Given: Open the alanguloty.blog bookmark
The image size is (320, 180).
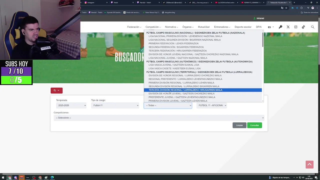Looking at the screenshot, I should (168, 12).
